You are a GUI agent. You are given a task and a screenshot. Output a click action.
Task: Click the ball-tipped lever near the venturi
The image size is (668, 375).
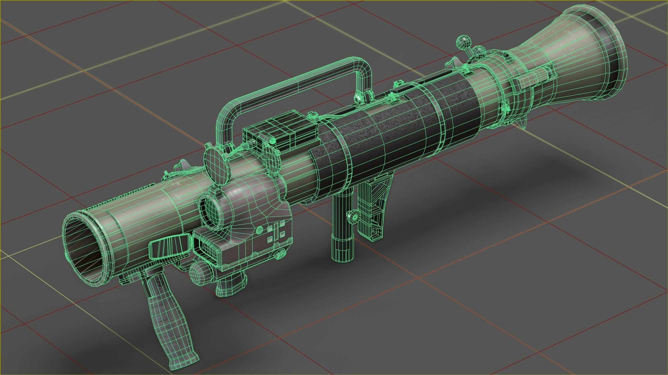463,43
